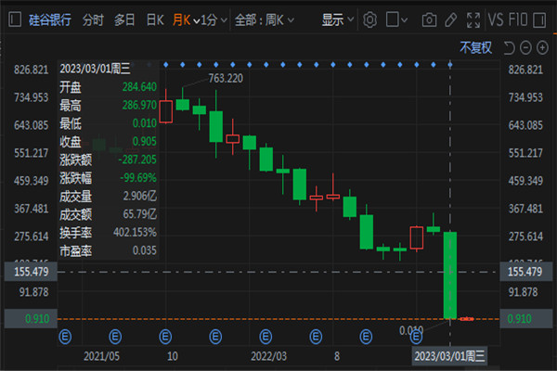The height and width of the screenshot is (371, 557).
Task: Click the 2022/03 date axis label
Action: point(269,356)
